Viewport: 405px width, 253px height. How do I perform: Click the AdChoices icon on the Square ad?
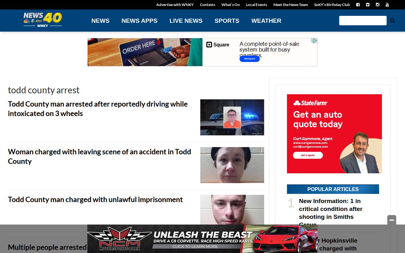pyautogui.click(x=314, y=40)
